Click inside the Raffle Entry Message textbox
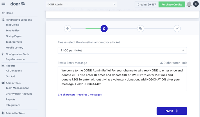Viewport: 200px width, 117px height. click(122, 79)
